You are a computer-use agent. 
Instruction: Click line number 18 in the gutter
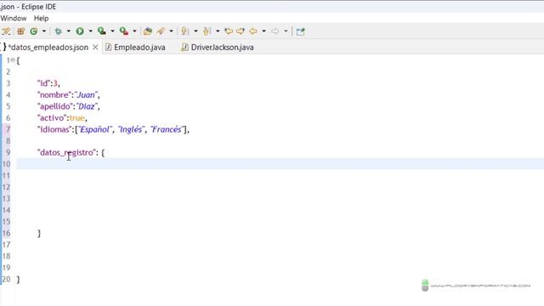pos(6,256)
